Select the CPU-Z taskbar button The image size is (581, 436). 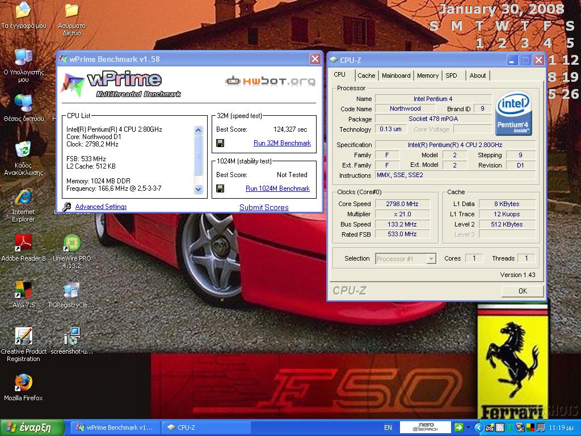coord(207,427)
